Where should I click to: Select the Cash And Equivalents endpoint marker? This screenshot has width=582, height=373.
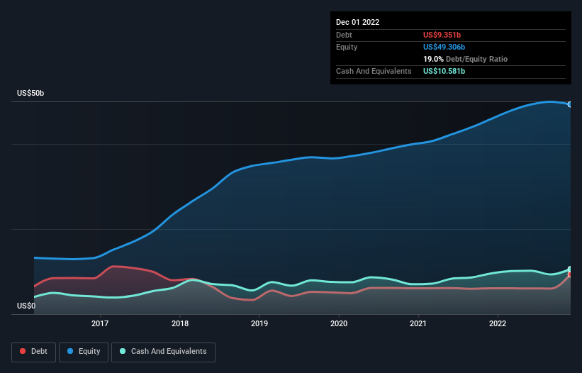[x=570, y=269]
